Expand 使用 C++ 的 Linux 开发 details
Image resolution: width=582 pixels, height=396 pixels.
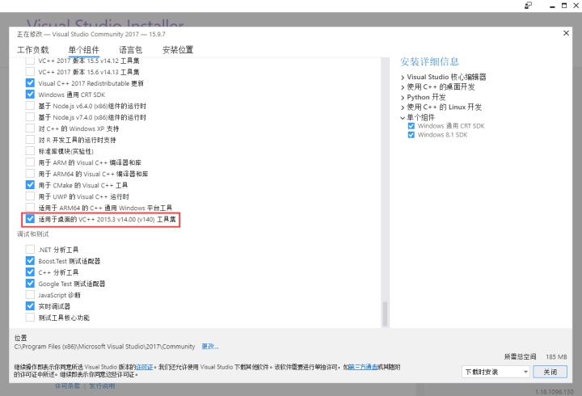403,107
